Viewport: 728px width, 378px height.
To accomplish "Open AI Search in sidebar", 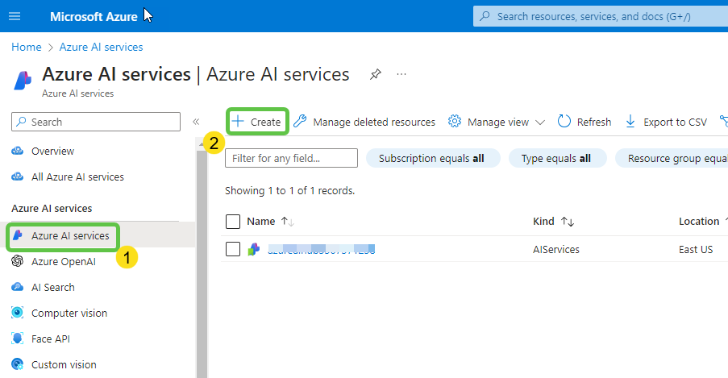I will (52, 287).
